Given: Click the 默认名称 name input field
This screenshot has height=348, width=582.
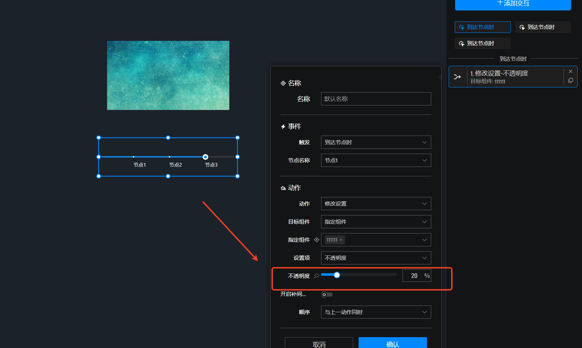Looking at the screenshot, I should coord(376,99).
